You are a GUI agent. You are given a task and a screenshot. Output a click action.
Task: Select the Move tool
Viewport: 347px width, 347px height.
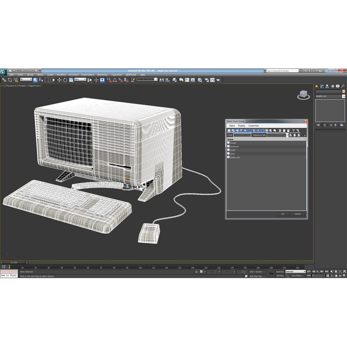(59, 80)
